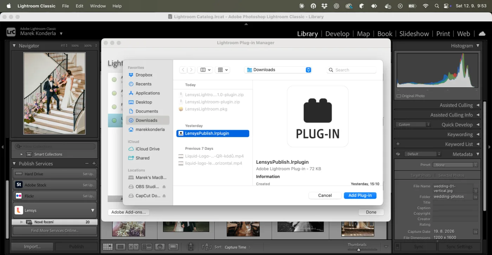Select LensysPublish.lrplugin file
Viewport: 492px width, 255px height.
click(213, 133)
